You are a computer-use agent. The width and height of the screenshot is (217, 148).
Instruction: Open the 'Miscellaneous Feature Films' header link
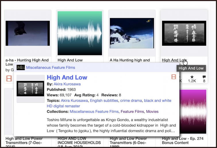(x=51, y=67)
